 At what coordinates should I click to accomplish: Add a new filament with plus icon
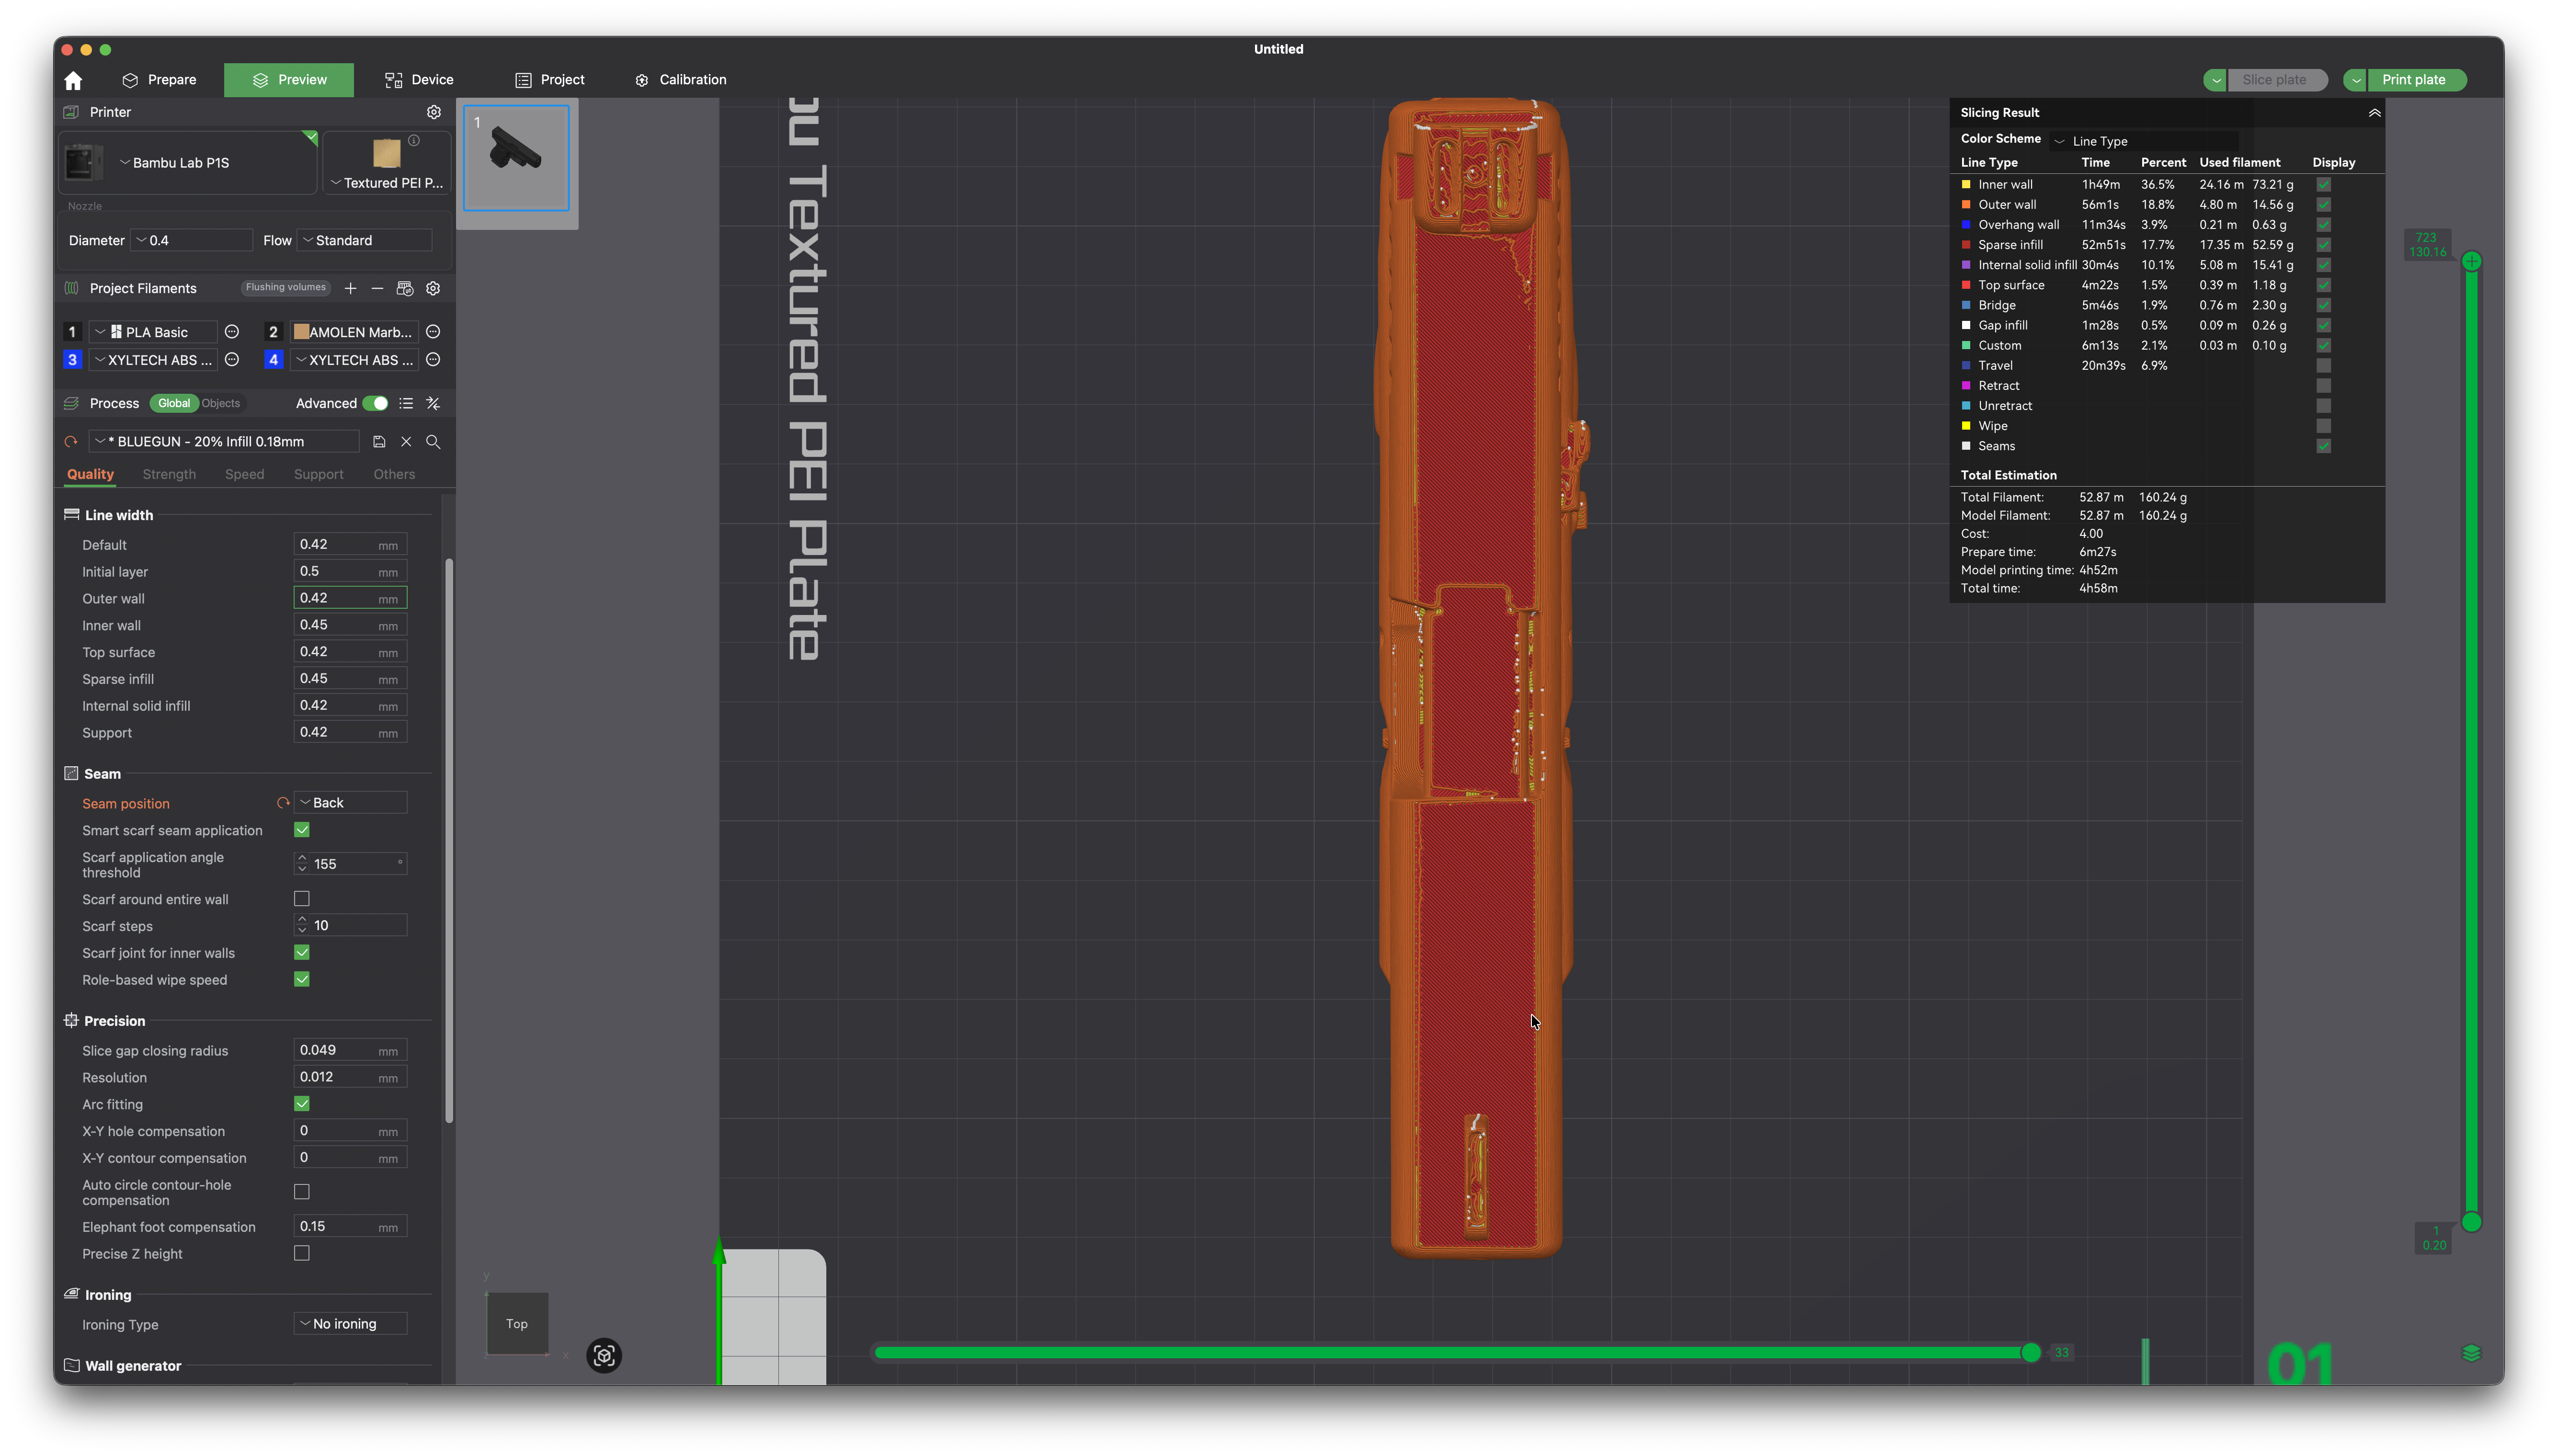coord(350,288)
